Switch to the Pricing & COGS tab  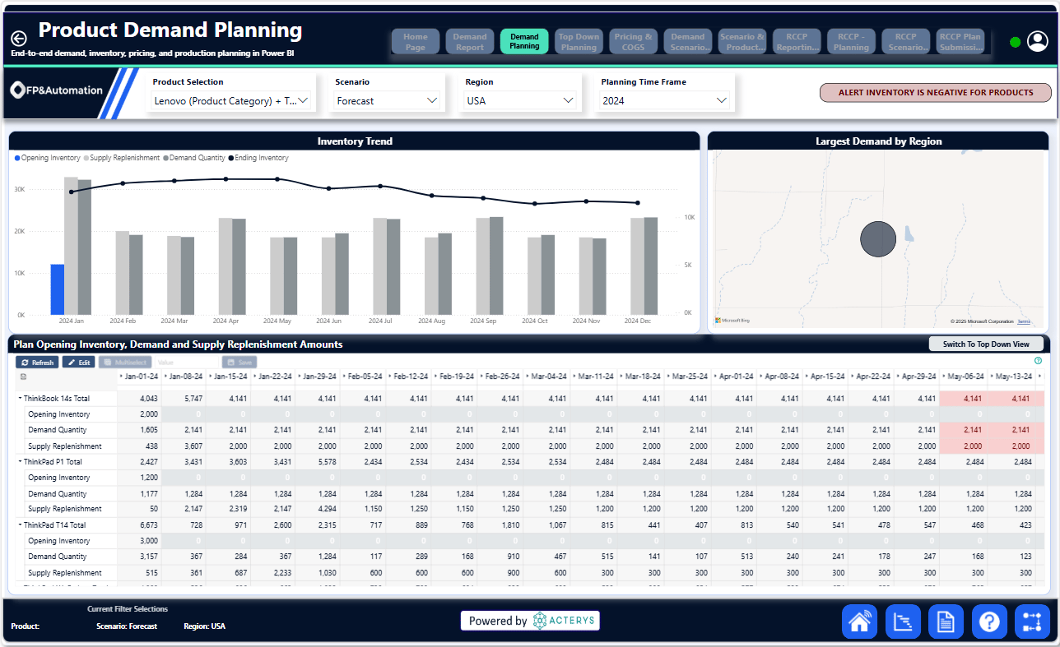(x=633, y=42)
